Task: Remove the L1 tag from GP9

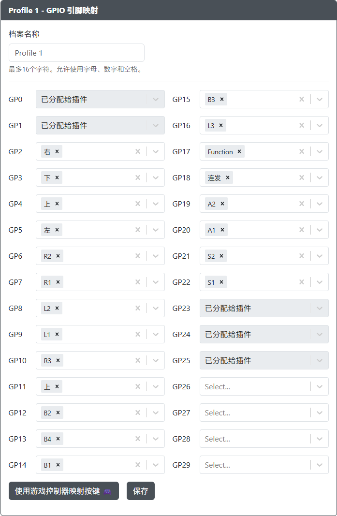Action: pos(57,334)
